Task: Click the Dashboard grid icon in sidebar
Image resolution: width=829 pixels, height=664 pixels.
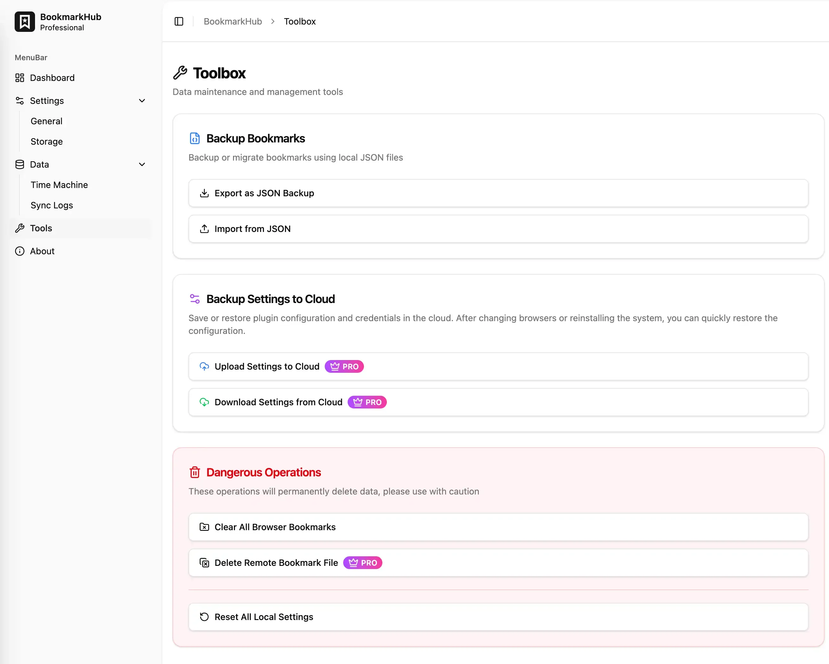Action: (20, 78)
